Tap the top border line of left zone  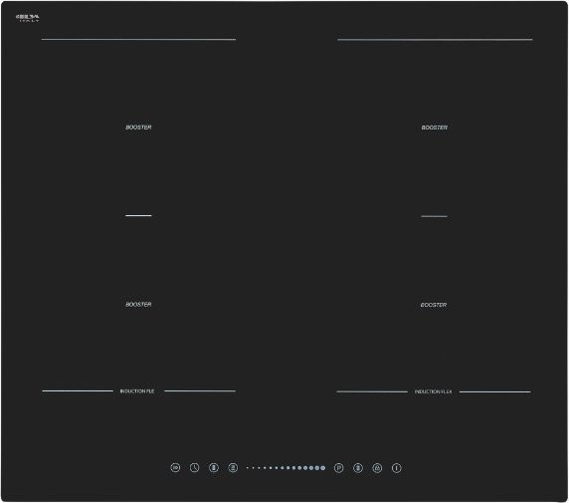[138, 39]
